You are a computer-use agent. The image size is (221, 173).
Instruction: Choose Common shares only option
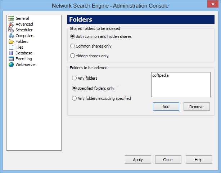tap(91, 46)
